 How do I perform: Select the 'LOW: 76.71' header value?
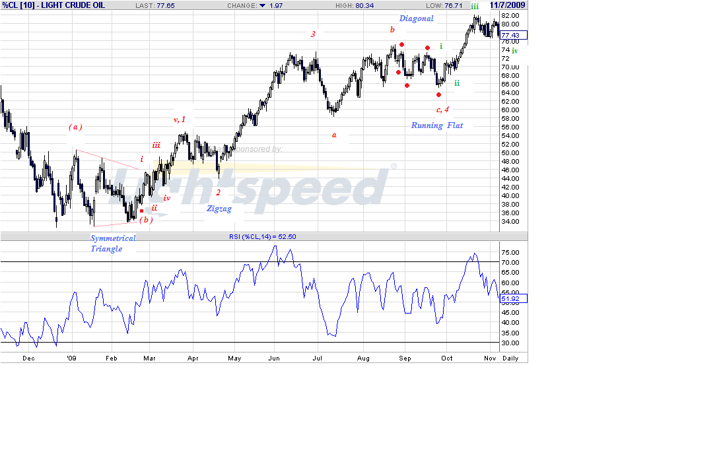pos(444,5)
